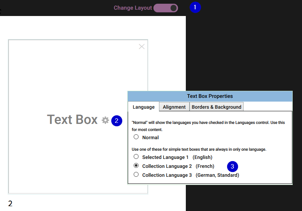Click the white page margin above text box
The height and width of the screenshot is (211, 302).
pos(93,28)
